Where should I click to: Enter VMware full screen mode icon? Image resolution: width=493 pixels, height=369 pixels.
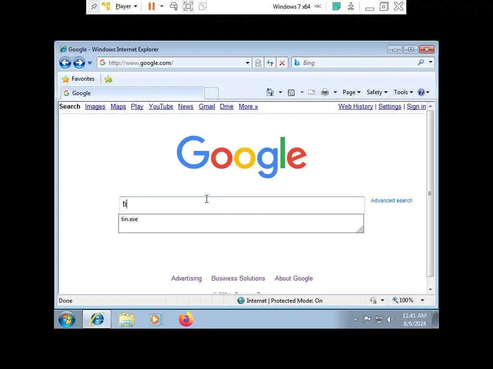188,6
